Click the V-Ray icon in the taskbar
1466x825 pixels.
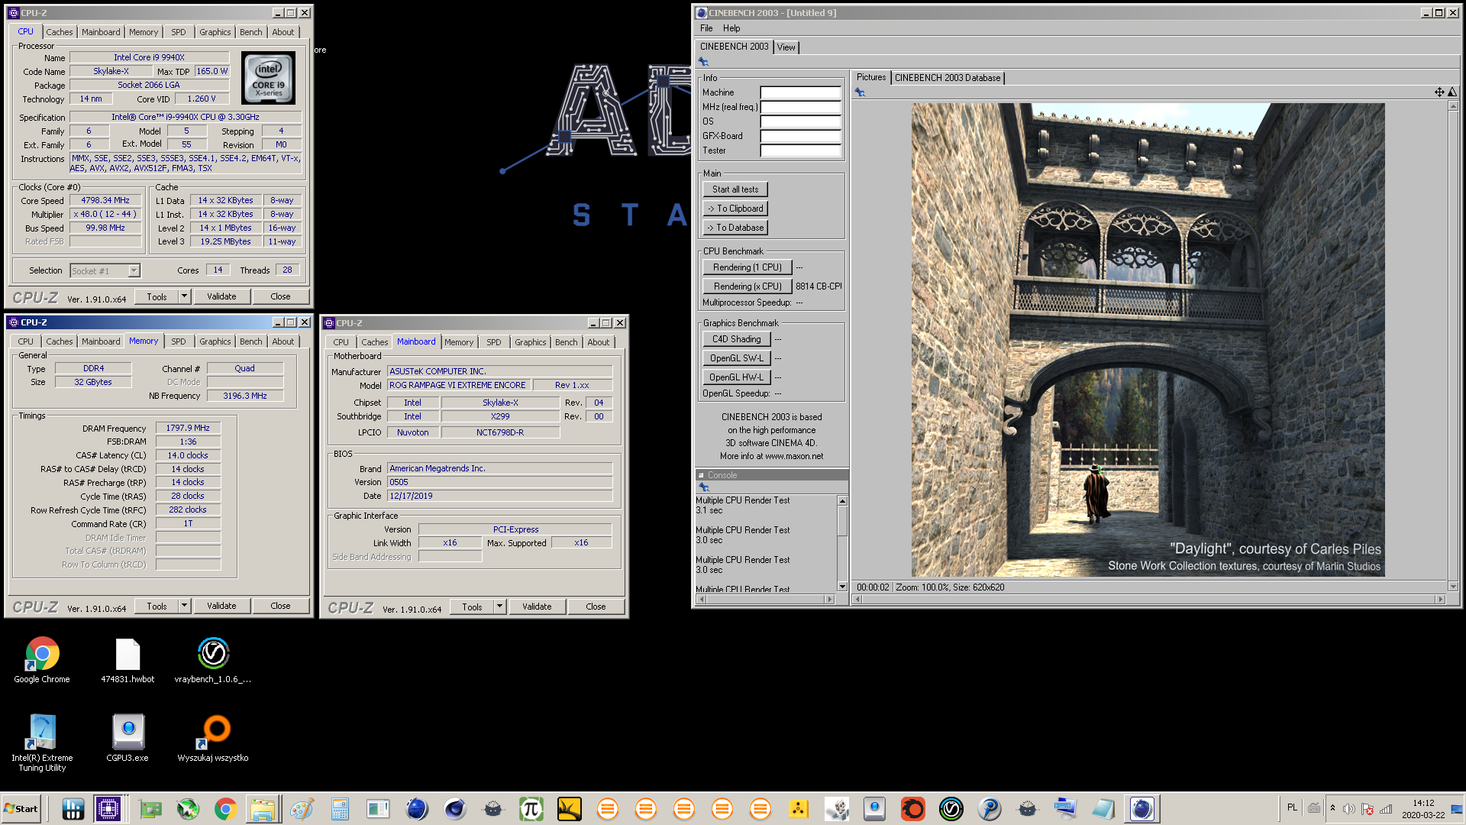pyautogui.click(x=951, y=808)
